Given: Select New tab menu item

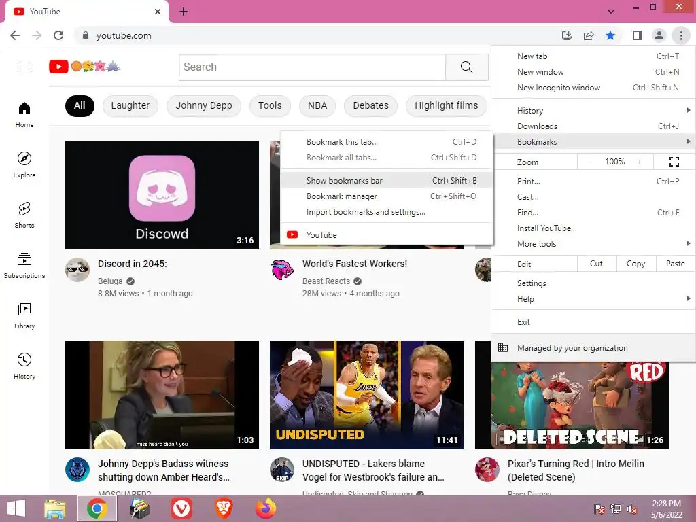Looking at the screenshot, I should tap(594, 56).
